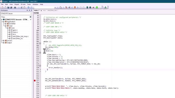Click the Undo arrow icon

pyautogui.click(x=28, y=7)
